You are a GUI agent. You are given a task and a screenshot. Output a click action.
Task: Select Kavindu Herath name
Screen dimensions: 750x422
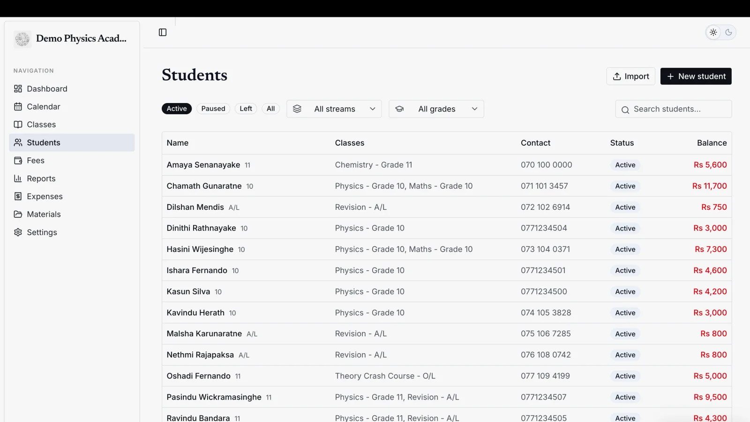(195, 312)
